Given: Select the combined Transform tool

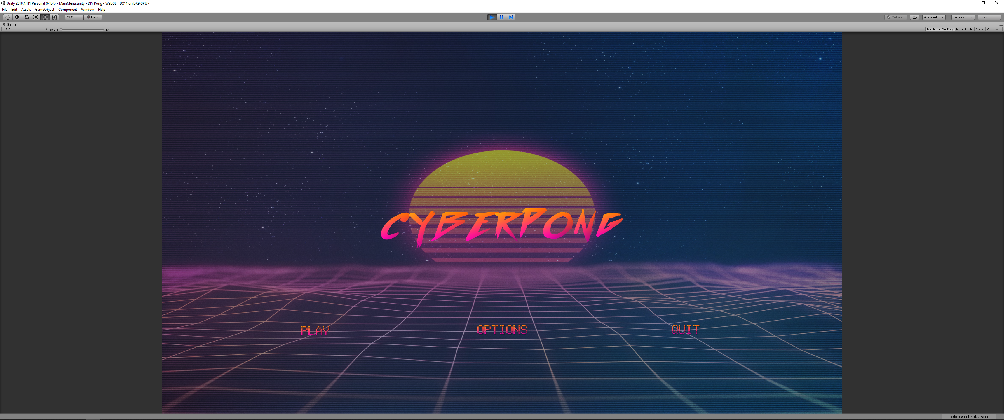Looking at the screenshot, I should tap(55, 17).
